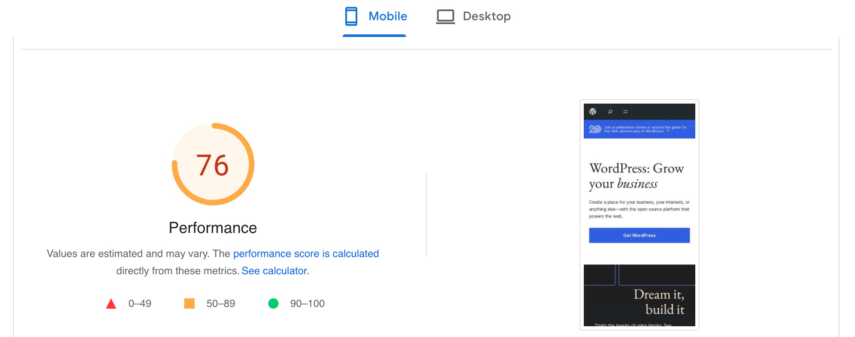Open the 'performance score is calculated' link
The image size is (855, 337).
pyautogui.click(x=306, y=254)
